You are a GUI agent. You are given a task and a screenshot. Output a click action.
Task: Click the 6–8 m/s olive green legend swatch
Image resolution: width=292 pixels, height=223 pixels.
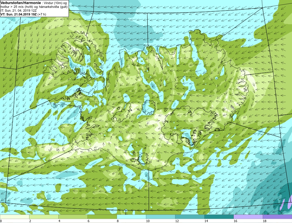pos(102,217)
